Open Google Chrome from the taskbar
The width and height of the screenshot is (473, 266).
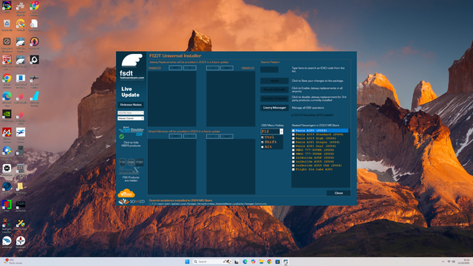tap(269, 262)
